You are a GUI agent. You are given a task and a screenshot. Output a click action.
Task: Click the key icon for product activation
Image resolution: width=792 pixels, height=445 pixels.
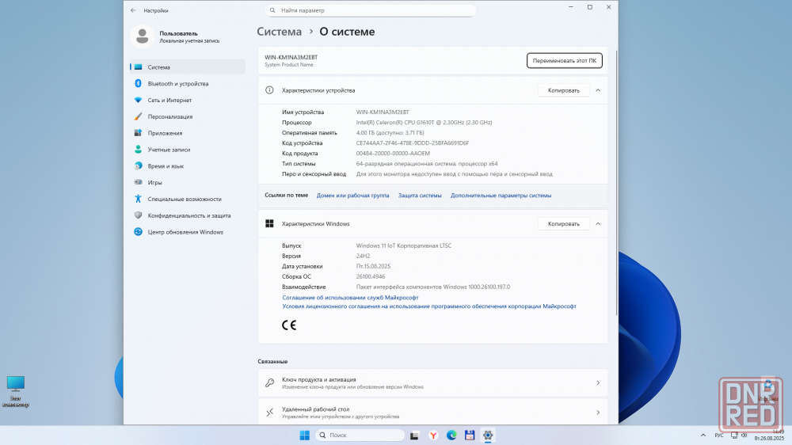270,383
